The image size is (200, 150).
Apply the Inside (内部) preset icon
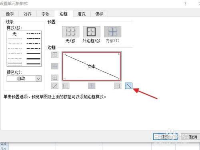coord(113,32)
